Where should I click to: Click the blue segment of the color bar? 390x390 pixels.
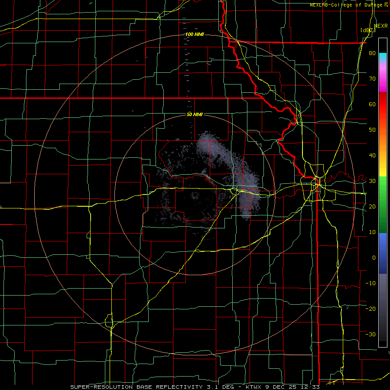(x=383, y=253)
